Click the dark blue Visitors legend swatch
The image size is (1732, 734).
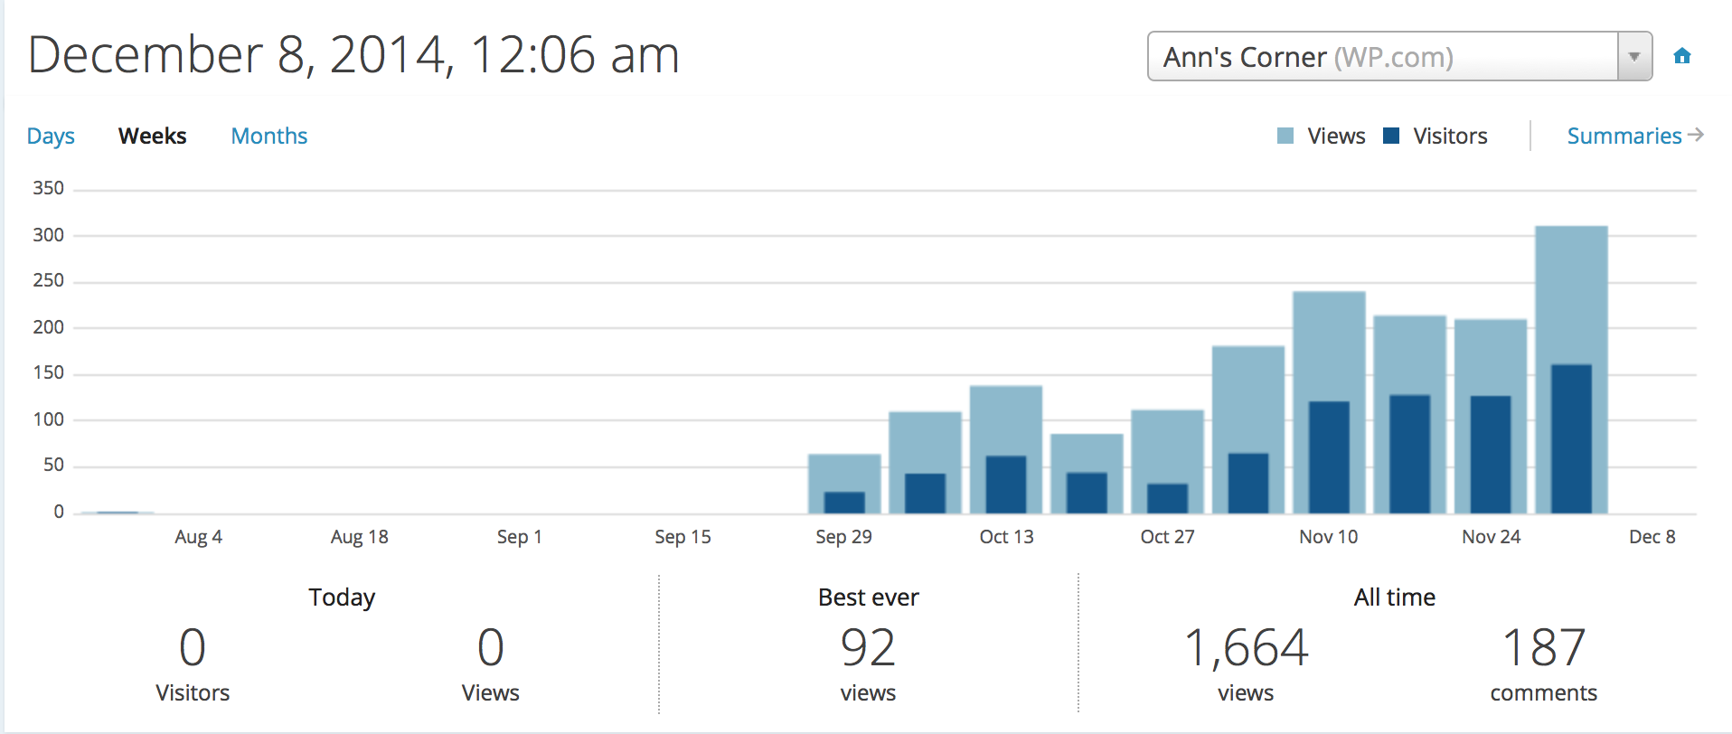click(1391, 136)
